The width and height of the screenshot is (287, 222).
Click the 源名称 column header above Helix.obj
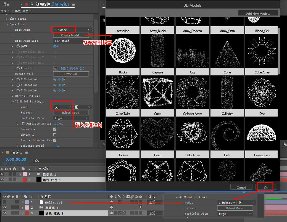click(46, 197)
